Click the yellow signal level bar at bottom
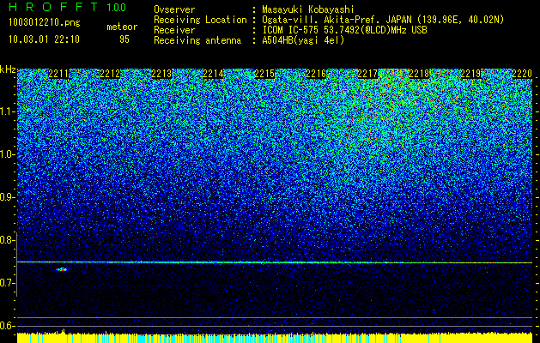 275,337
